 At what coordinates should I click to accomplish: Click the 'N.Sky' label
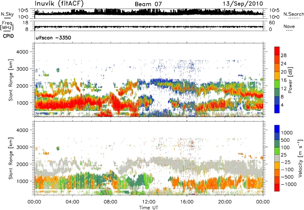(x=7, y=14)
